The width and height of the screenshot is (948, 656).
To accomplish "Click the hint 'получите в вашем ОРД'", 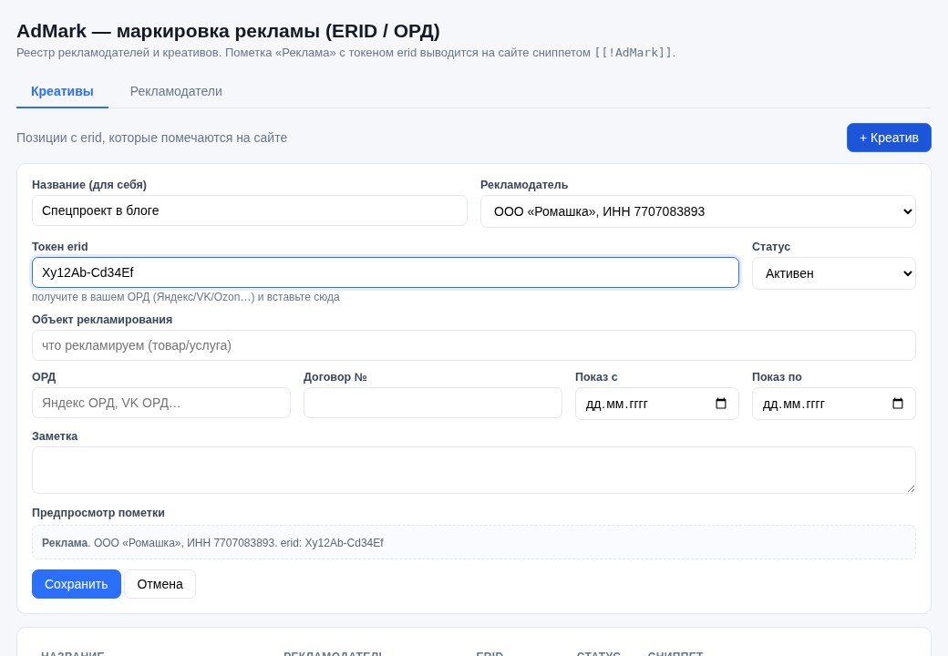I will (x=186, y=297).
